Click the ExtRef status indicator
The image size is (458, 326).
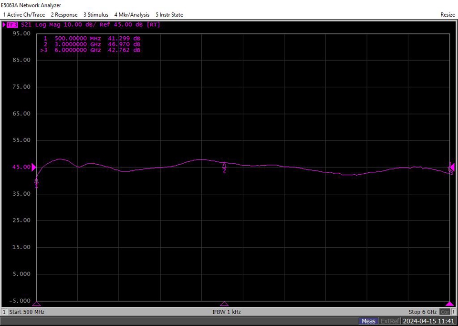[x=390, y=321]
